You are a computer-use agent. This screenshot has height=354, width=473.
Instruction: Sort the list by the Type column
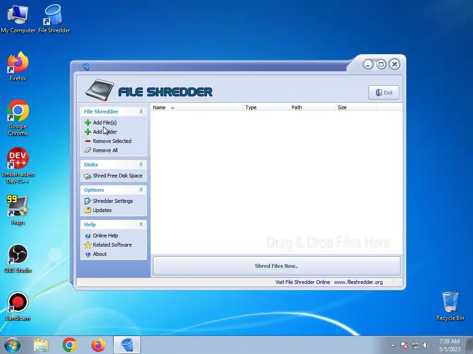266,107
